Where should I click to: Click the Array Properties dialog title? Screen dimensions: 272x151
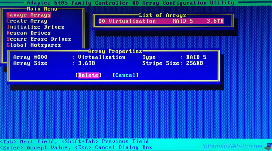point(115,51)
